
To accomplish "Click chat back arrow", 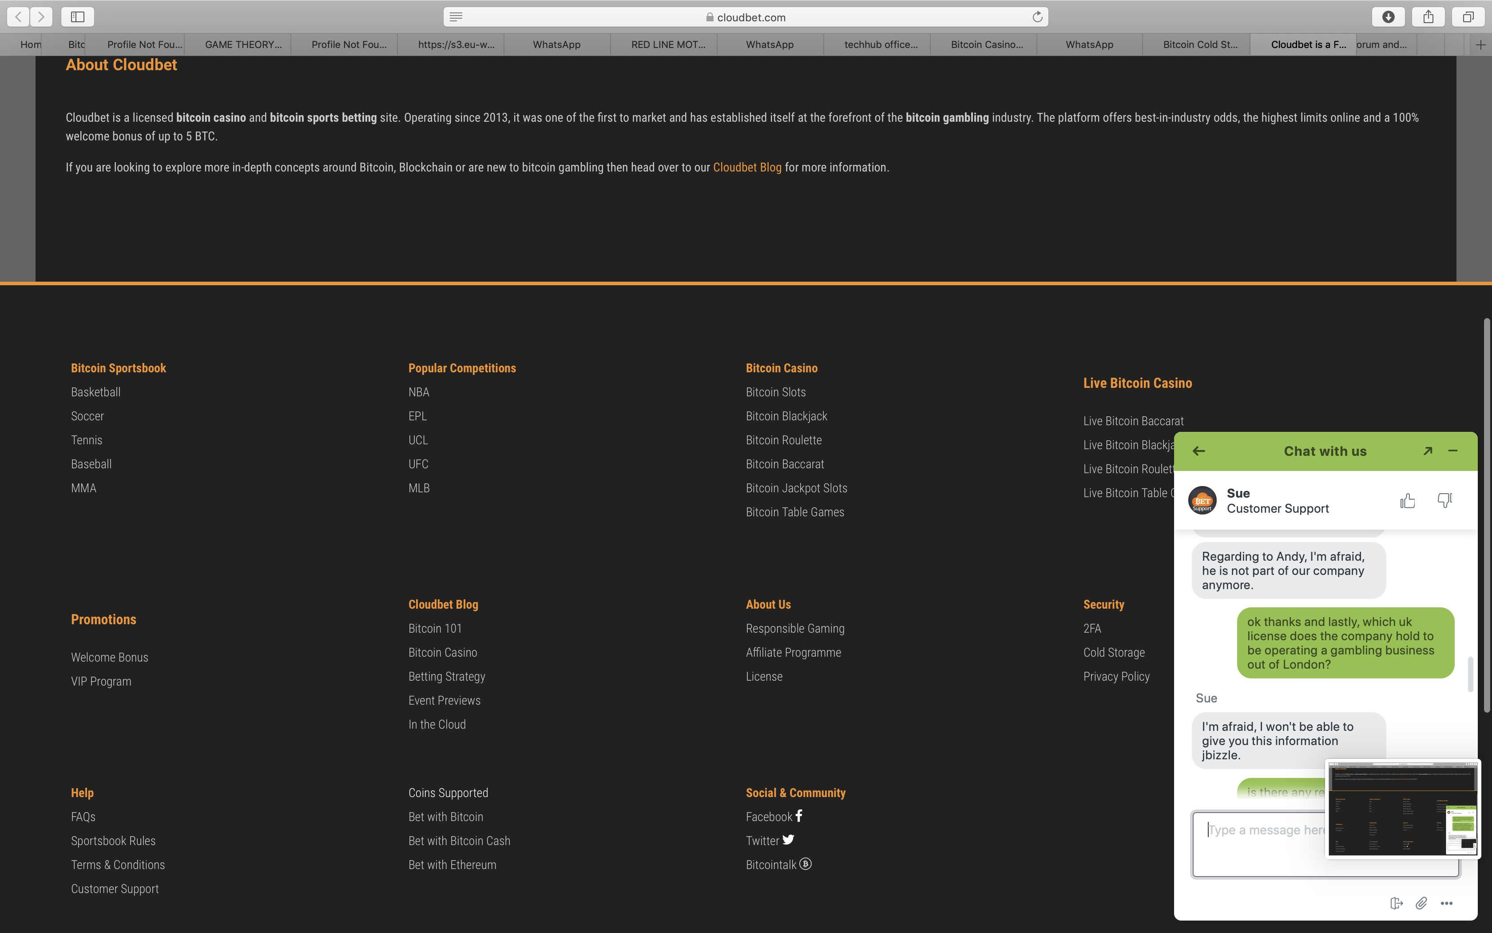I will (1198, 451).
